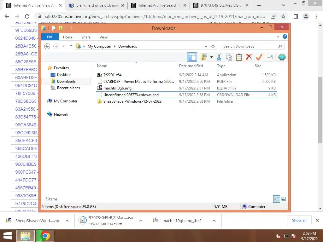This screenshot has height=242, width=323.
Task: Open Chrome profile icon
Action: click(x=306, y=16)
